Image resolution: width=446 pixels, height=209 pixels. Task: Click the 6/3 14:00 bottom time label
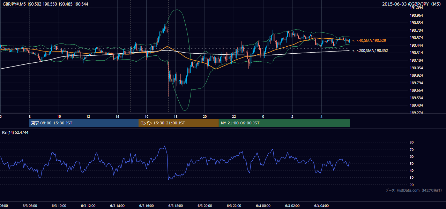[117, 206]
